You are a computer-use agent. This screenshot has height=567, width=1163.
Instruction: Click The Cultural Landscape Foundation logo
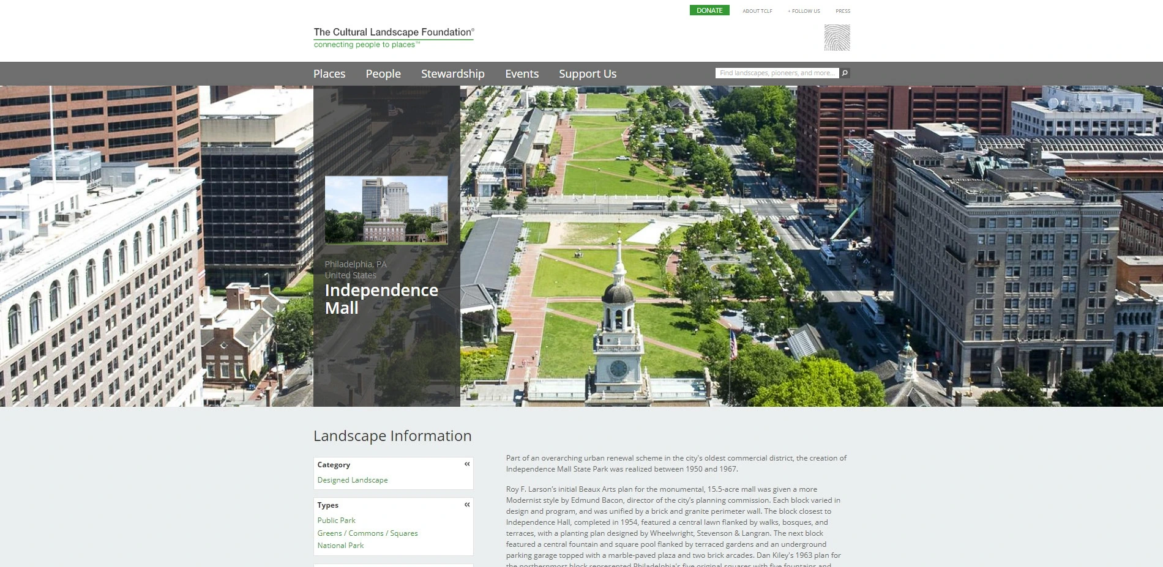point(394,37)
